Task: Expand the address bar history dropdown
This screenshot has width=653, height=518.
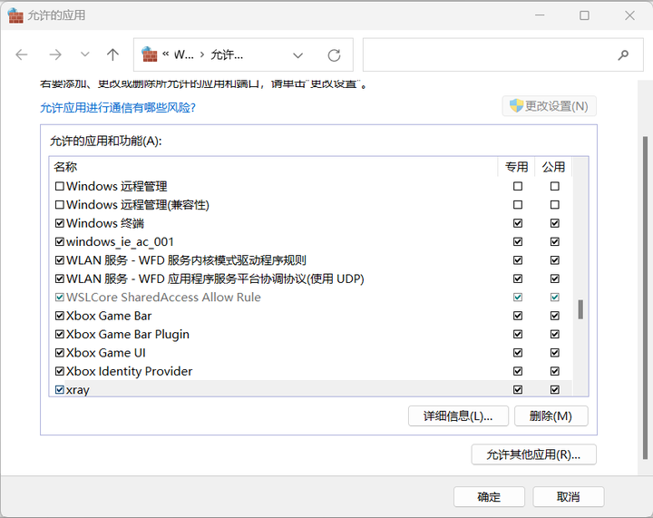Action: coord(297,55)
